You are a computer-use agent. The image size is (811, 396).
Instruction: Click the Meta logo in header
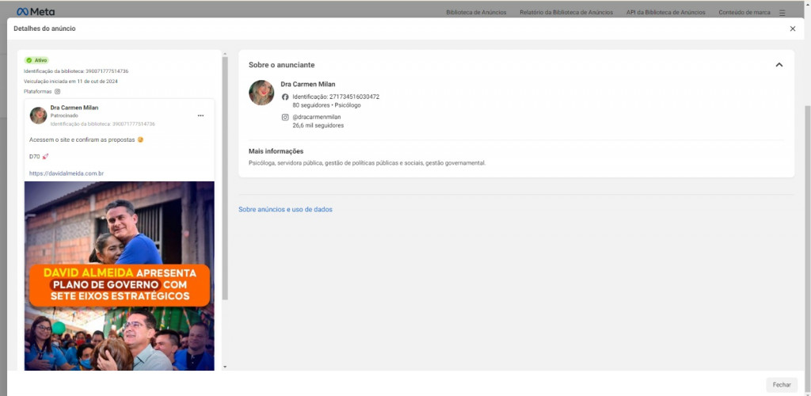[x=36, y=12]
